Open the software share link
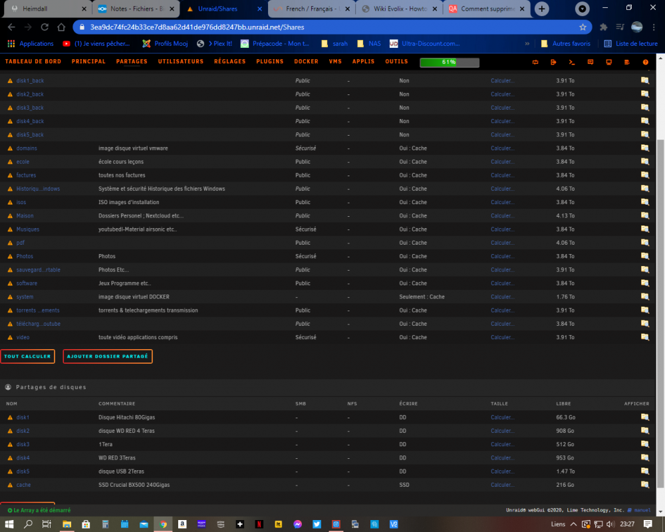Screen dimensions: 665x532 27,283
